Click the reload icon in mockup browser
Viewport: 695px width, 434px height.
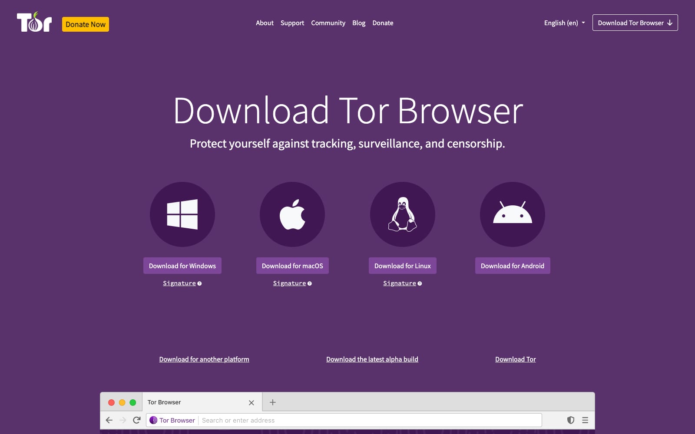pos(137,420)
